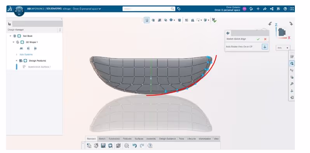
Task: Click the top icon in right vertical toolbar
Action: point(292,57)
